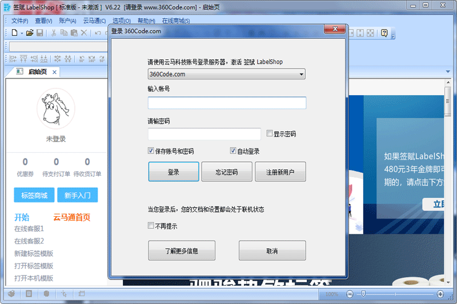Click the zoom out minus button
Viewport: 457px width, 304px height.
(x=350, y=294)
